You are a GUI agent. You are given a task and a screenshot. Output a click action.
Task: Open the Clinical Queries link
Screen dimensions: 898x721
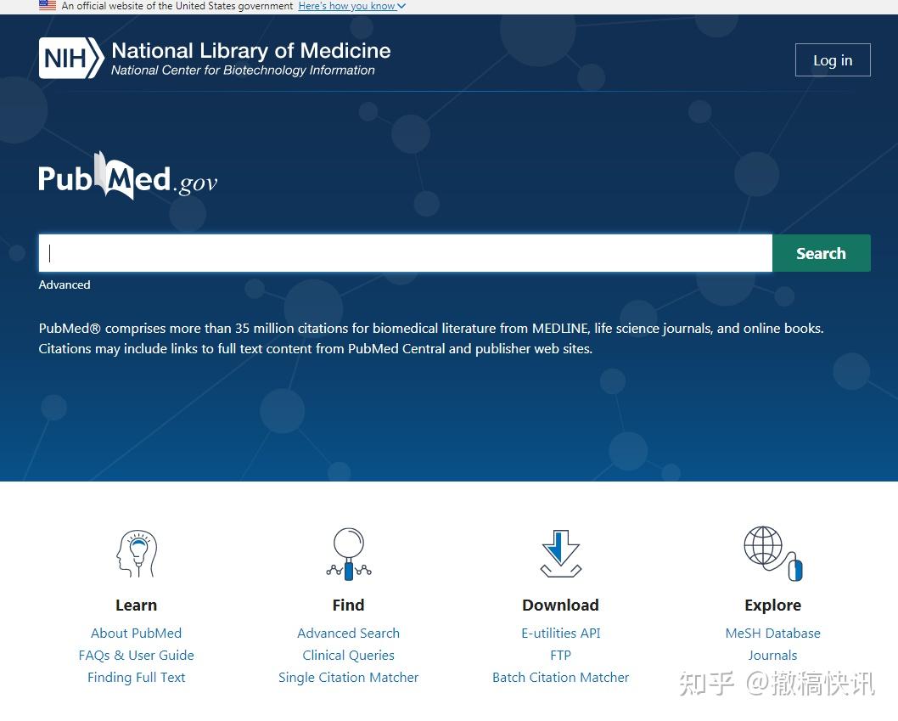[x=348, y=655]
